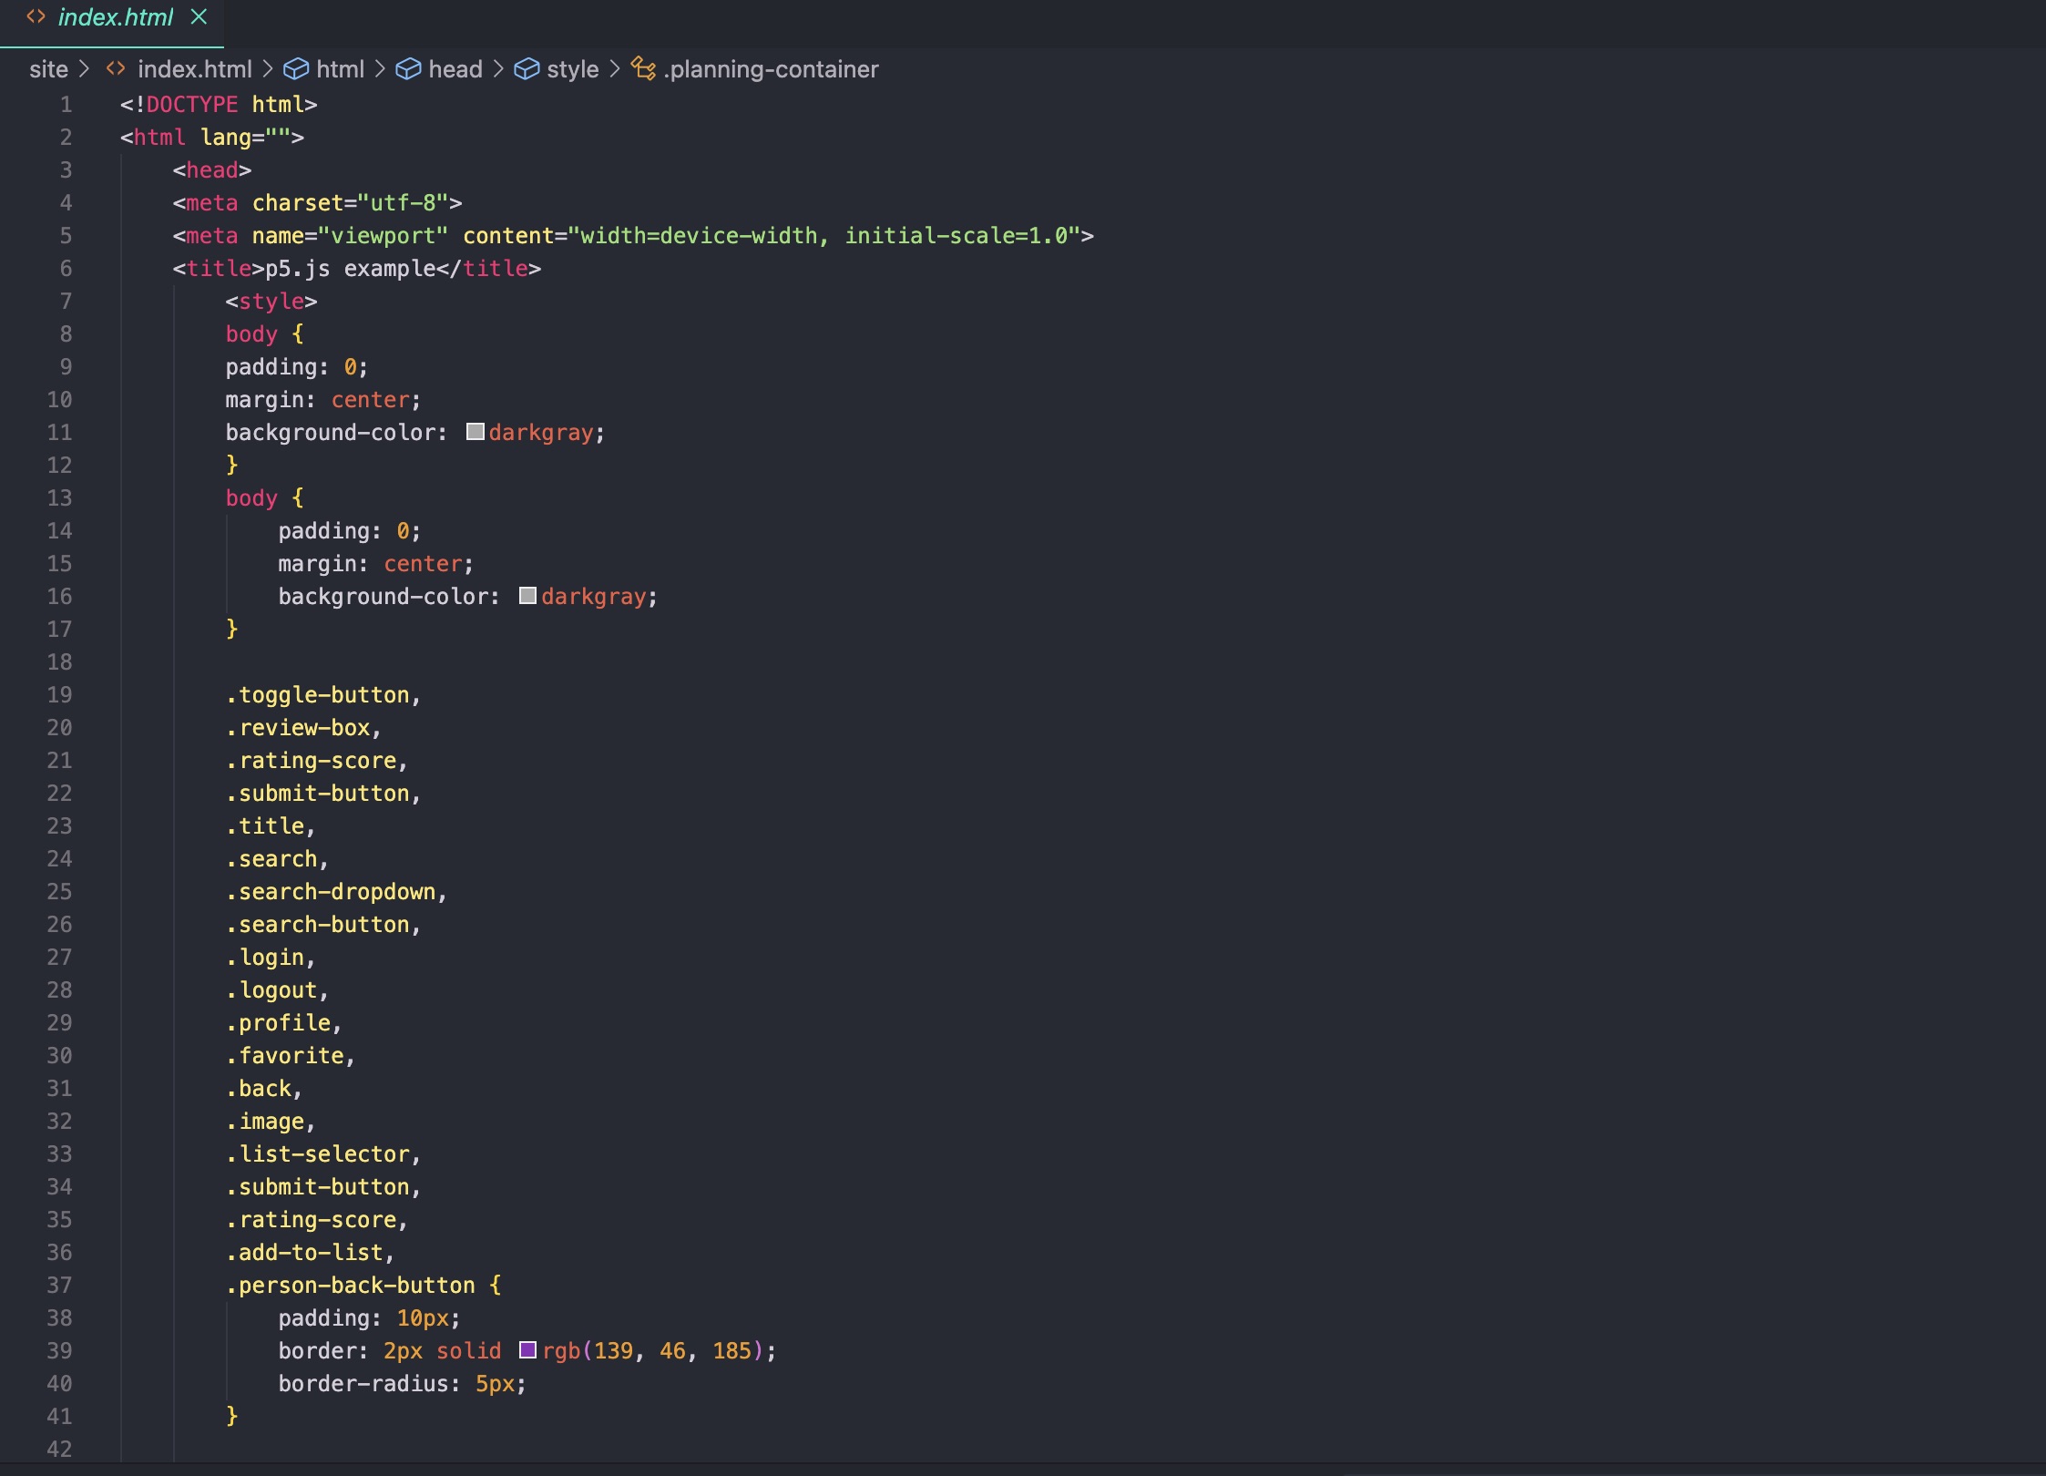Click line number 39 in the gutter
Viewport: 2046px width, 1476px height.
pos(60,1351)
